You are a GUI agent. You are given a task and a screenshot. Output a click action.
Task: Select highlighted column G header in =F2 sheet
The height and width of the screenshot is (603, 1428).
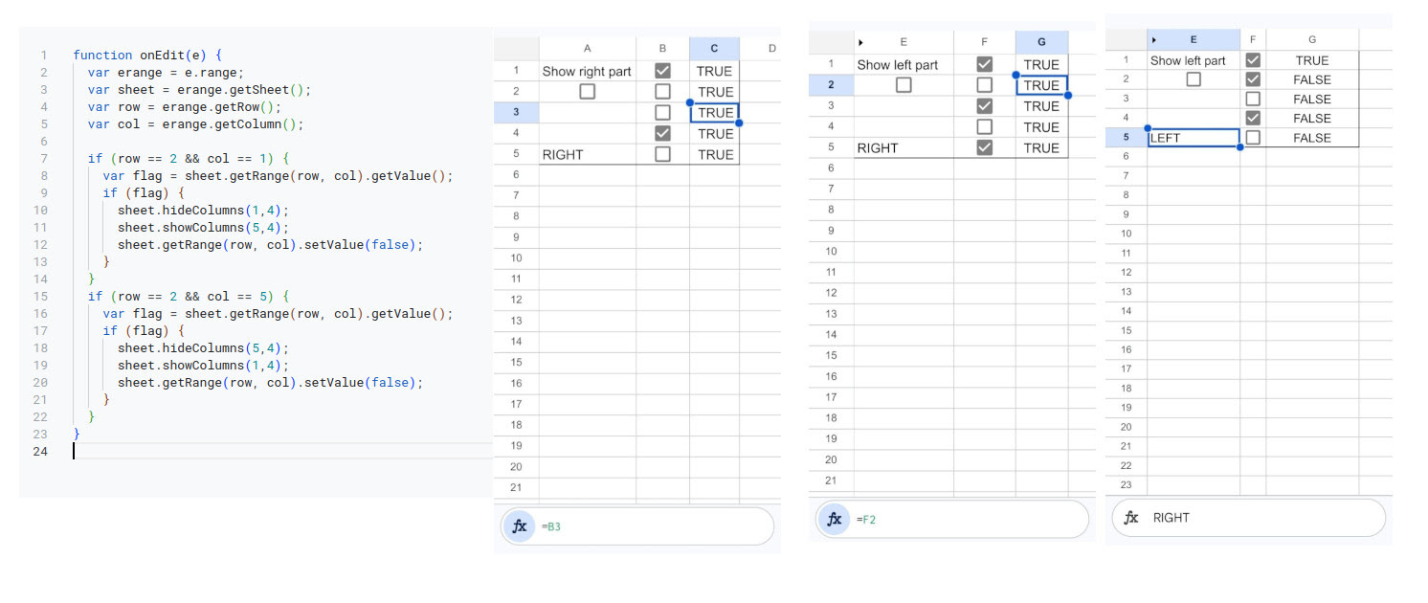coord(1041,42)
